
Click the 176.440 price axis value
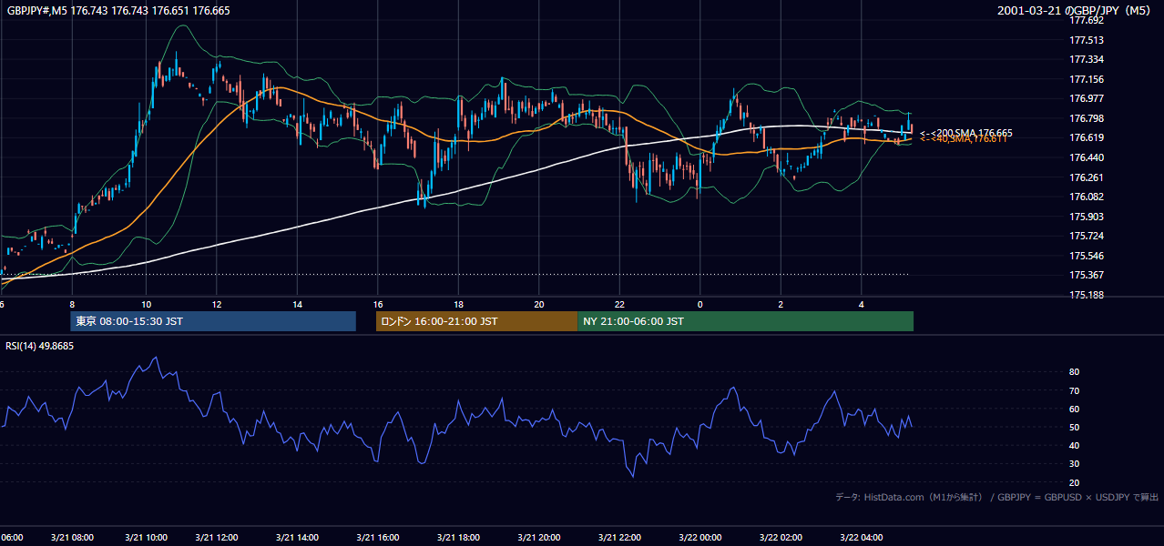point(1086,157)
